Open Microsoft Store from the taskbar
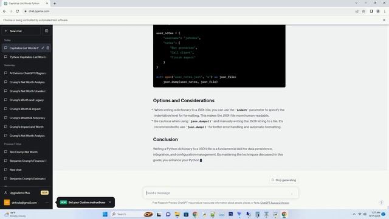The width and height of the screenshot is (389, 219). pos(186,214)
